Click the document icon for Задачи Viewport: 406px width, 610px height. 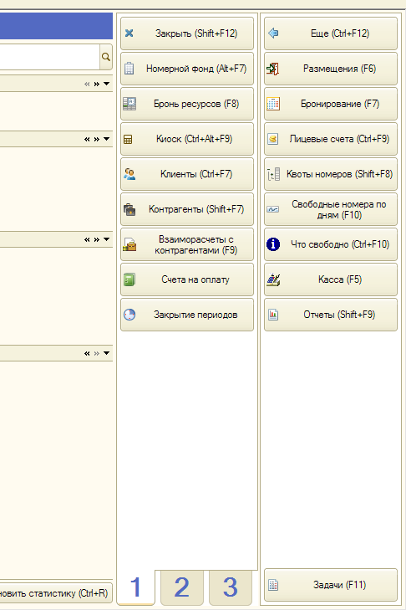(x=273, y=585)
